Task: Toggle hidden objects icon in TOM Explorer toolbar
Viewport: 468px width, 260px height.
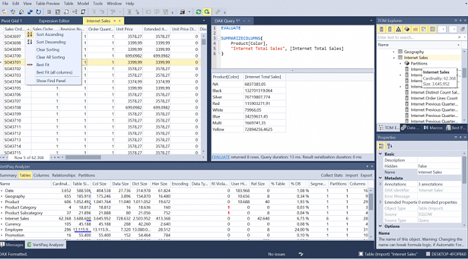Action: tap(424, 29)
